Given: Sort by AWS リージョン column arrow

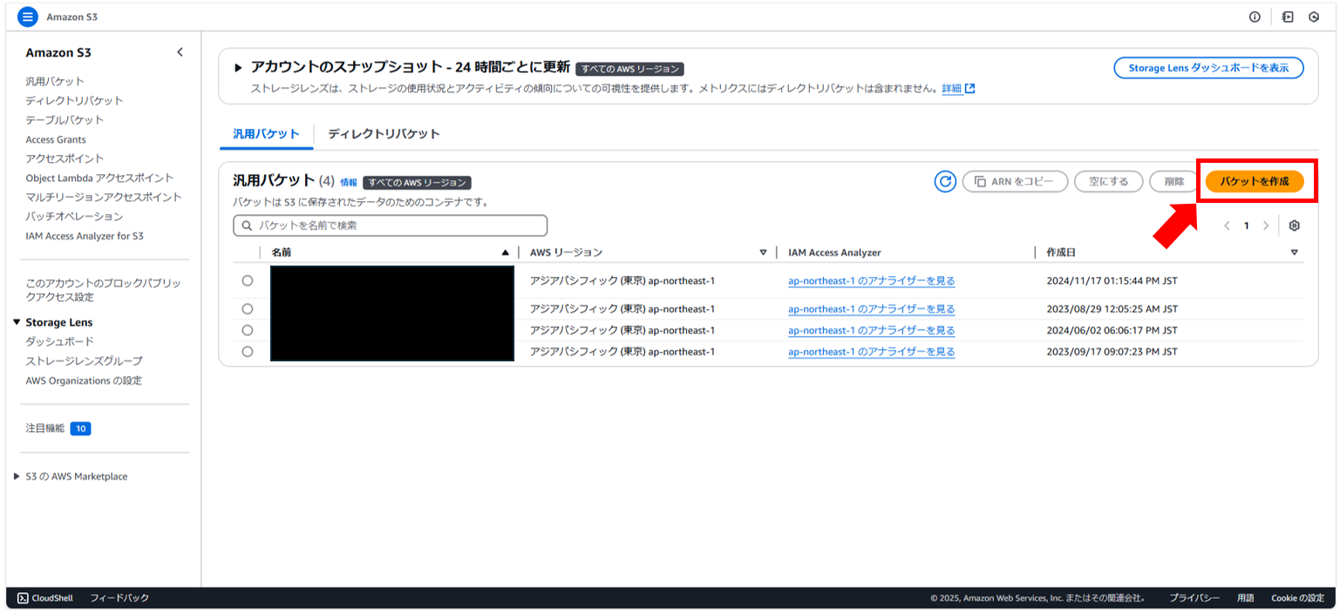Looking at the screenshot, I should tap(763, 253).
